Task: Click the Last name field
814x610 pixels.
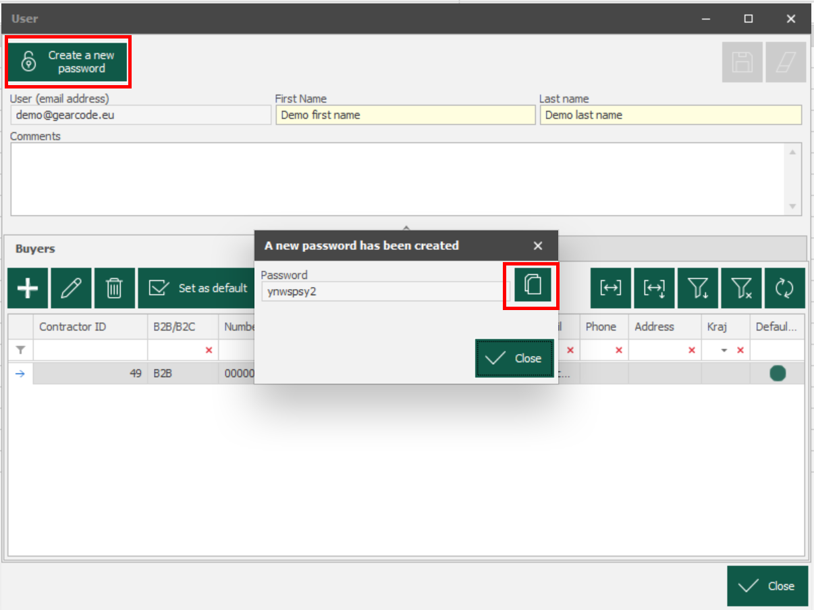Action: [671, 115]
